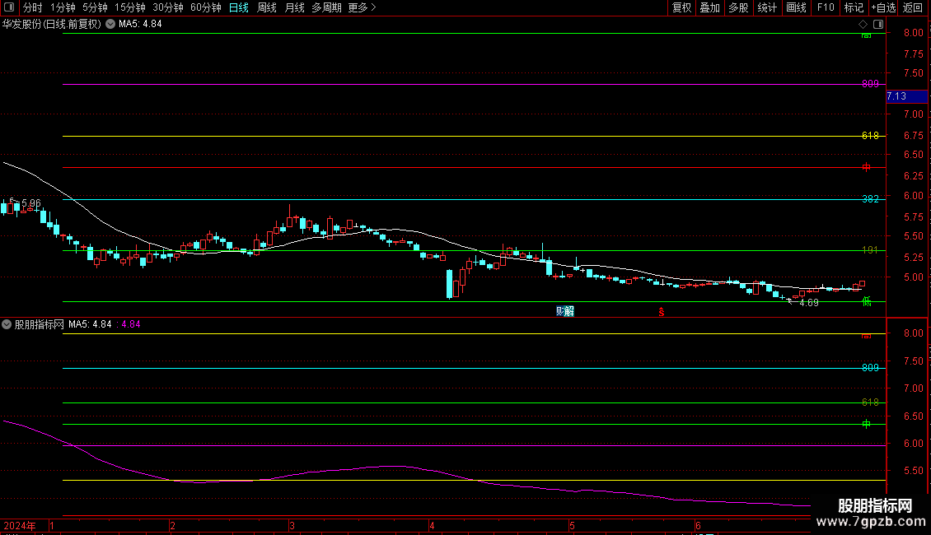
Task: Click the highlighted 7.13 price label
Action: [x=906, y=96]
